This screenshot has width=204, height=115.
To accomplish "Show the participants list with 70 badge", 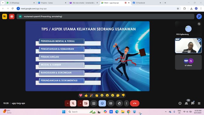I will (x=186, y=103).
